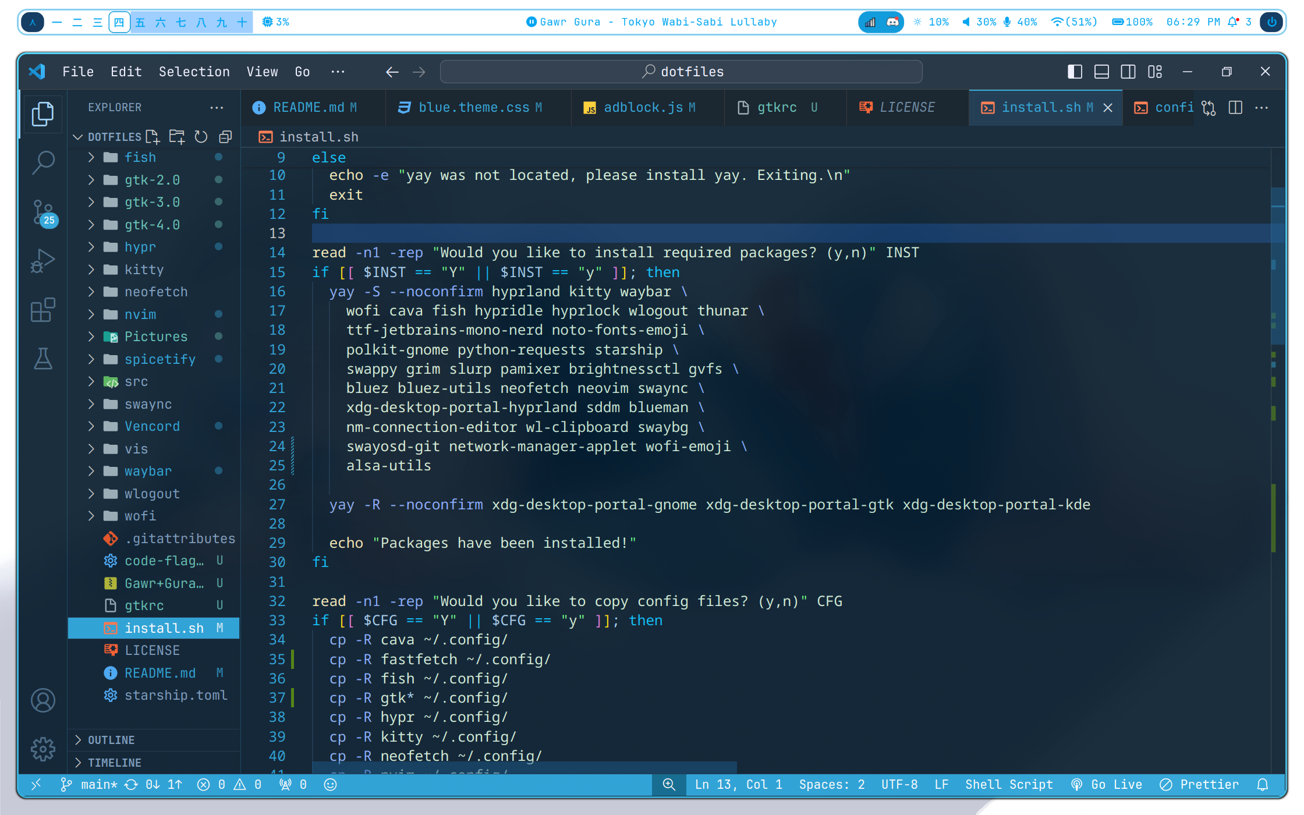Open the Testing flask icon
This screenshot has height=815, width=1304.
click(43, 359)
